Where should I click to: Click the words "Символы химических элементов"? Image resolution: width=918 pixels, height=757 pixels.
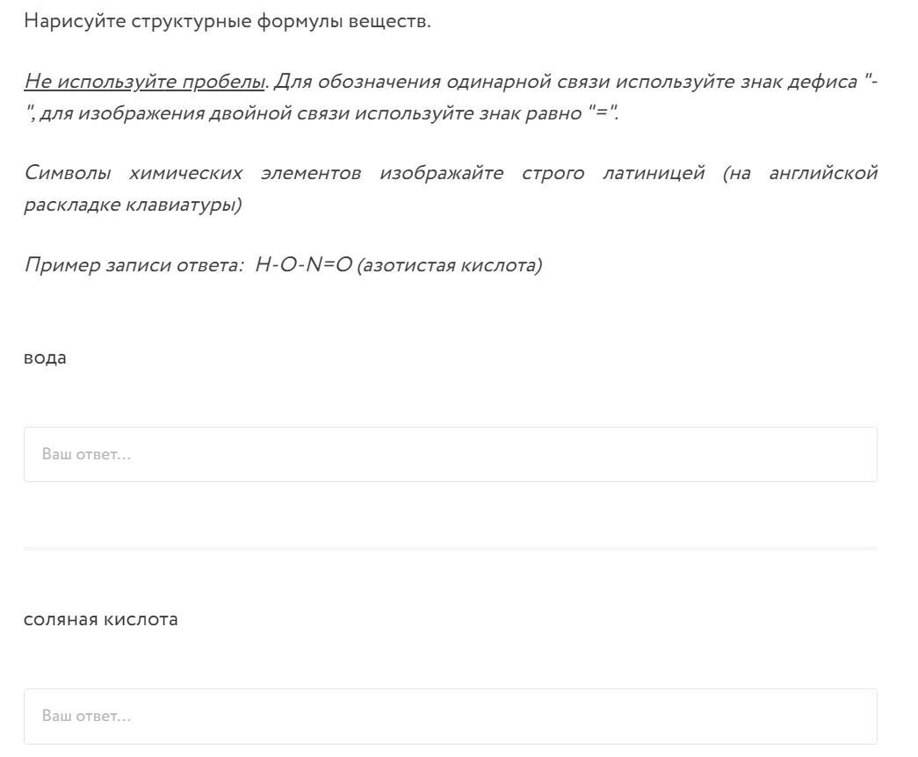click(x=192, y=173)
